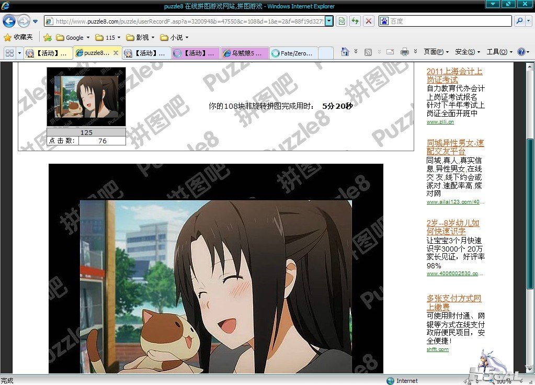535x385 pixels.
Task: Open the 影视 favorites folder
Action: [140, 37]
